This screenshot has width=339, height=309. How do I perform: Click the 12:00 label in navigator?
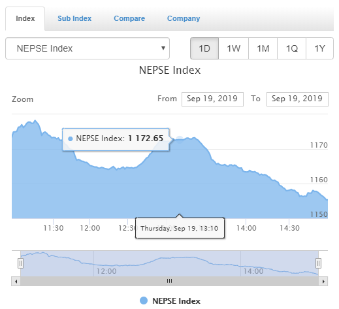(106, 271)
